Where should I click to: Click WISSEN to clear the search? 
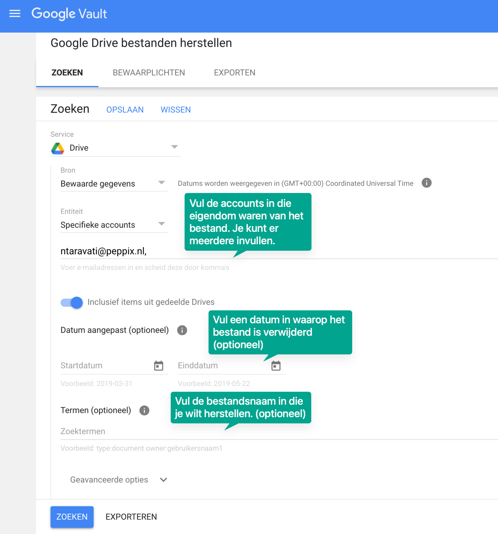click(x=175, y=110)
